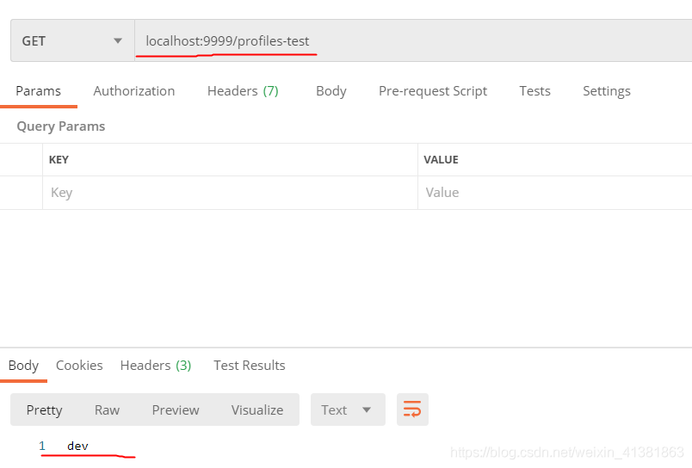This screenshot has height=468, width=692.
Task: Open the response Headers (3) tab
Action: (x=156, y=366)
